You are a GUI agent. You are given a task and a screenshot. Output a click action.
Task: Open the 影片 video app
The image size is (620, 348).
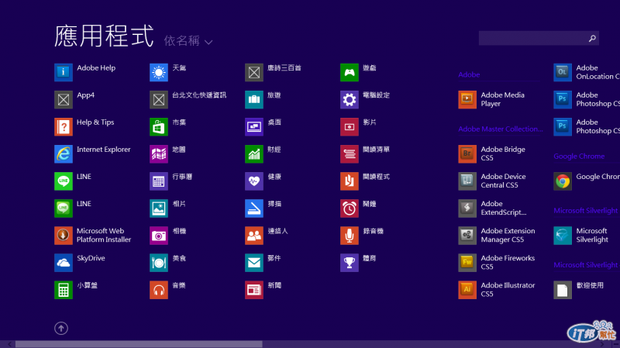pos(358,126)
